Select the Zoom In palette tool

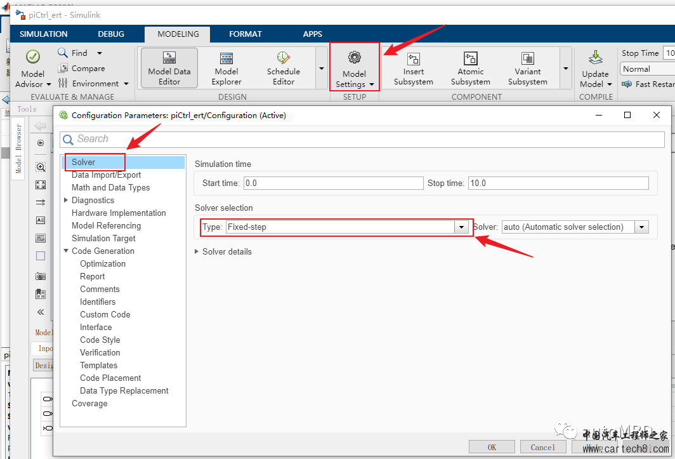(x=41, y=167)
